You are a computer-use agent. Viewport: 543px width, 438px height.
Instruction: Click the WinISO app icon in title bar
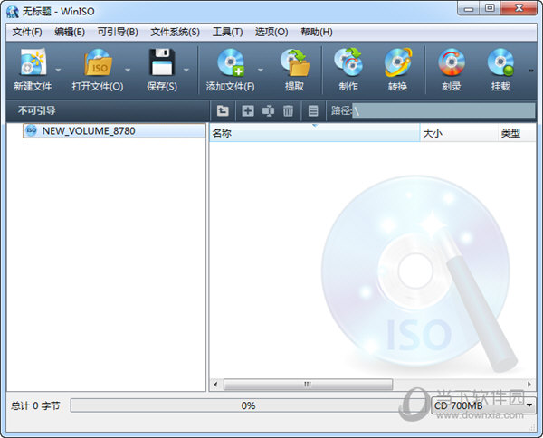pyautogui.click(x=13, y=12)
